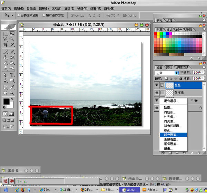Switch to the 段落 tab

pos(169,20)
